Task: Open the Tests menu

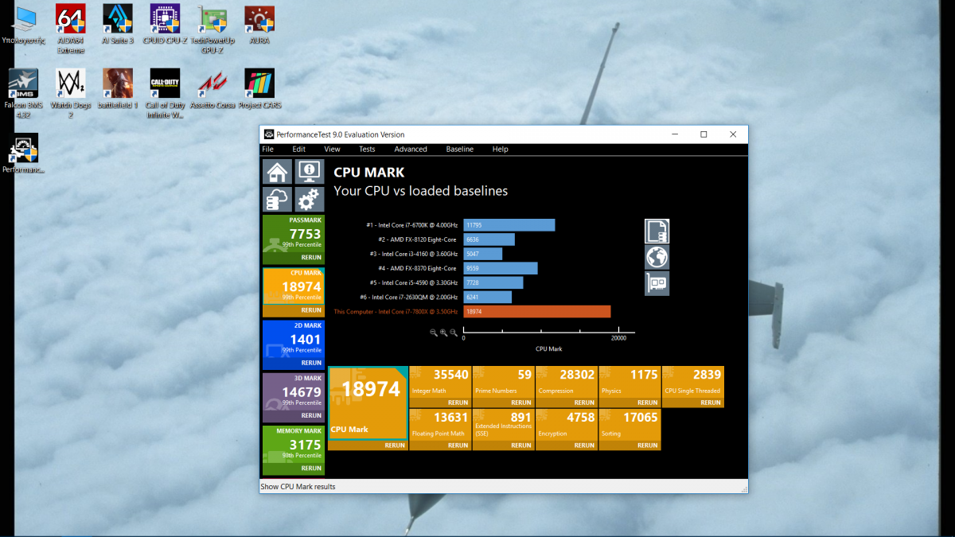Action: click(x=367, y=149)
